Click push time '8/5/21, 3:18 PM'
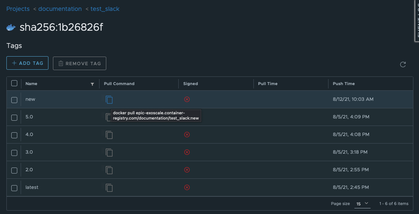This screenshot has height=214, width=419. coord(350,152)
